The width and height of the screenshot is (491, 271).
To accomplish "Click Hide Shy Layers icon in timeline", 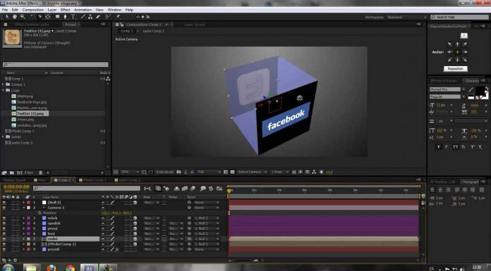I will (x=176, y=188).
